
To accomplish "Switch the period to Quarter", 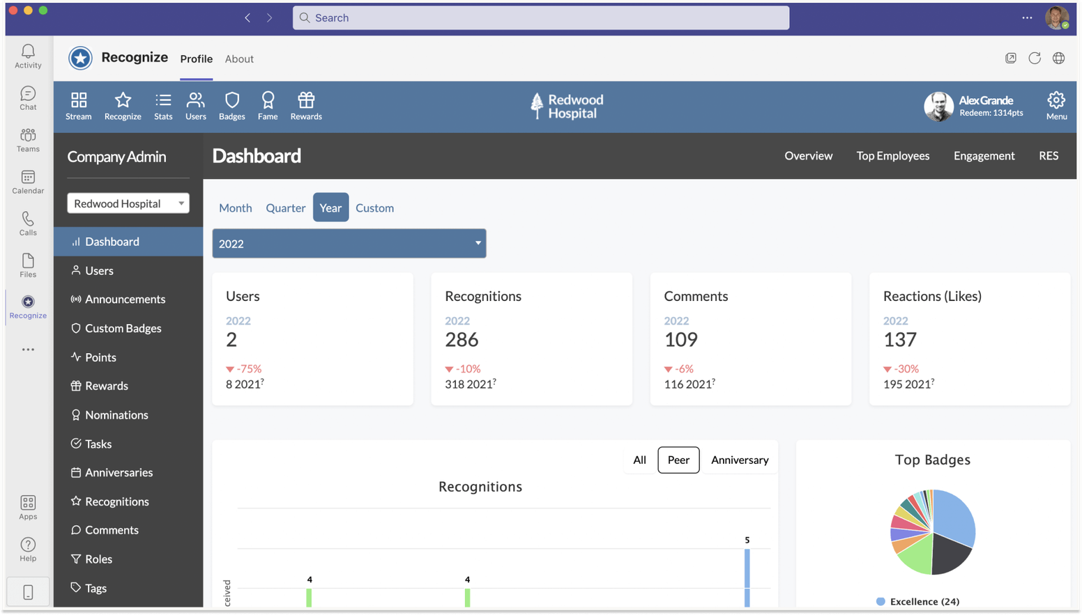I will click(286, 208).
